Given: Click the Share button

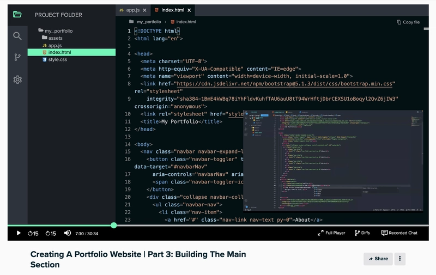Looking at the screenshot, I should point(378,259).
